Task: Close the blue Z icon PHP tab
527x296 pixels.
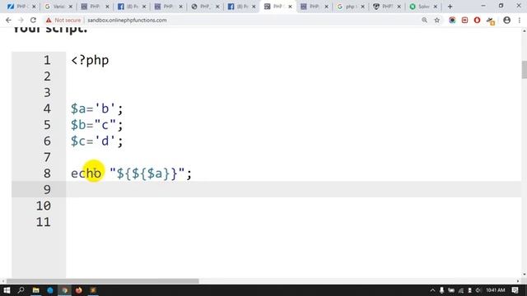Action: (x=34, y=7)
